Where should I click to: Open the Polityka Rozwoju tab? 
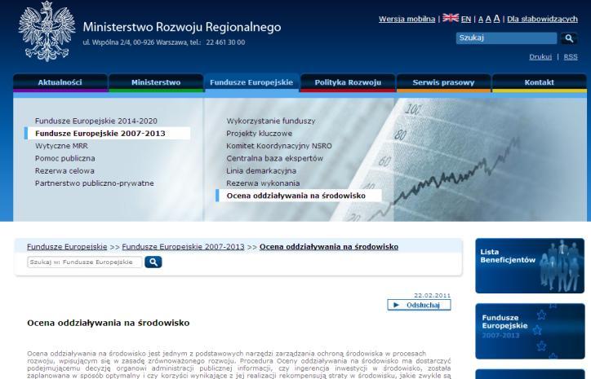(348, 82)
